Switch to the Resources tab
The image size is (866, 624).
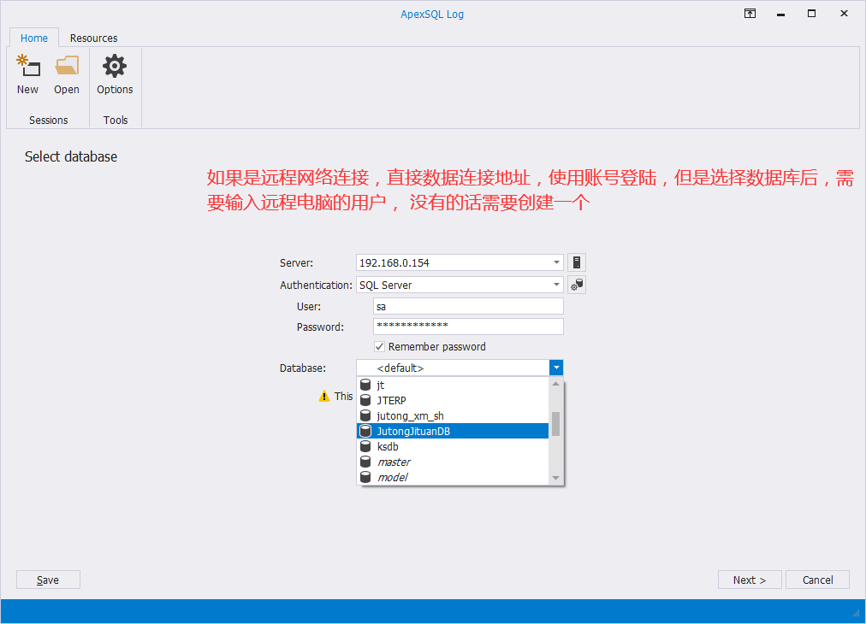[93, 38]
